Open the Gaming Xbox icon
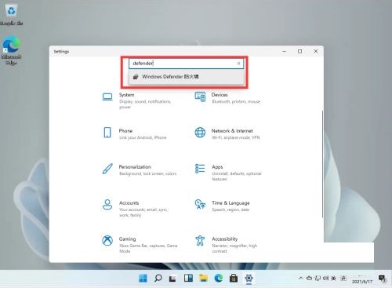The image size is (392, 288). click(107, 240)
